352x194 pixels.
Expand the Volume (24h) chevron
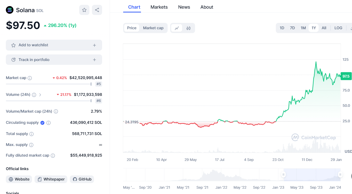[40, 94]
